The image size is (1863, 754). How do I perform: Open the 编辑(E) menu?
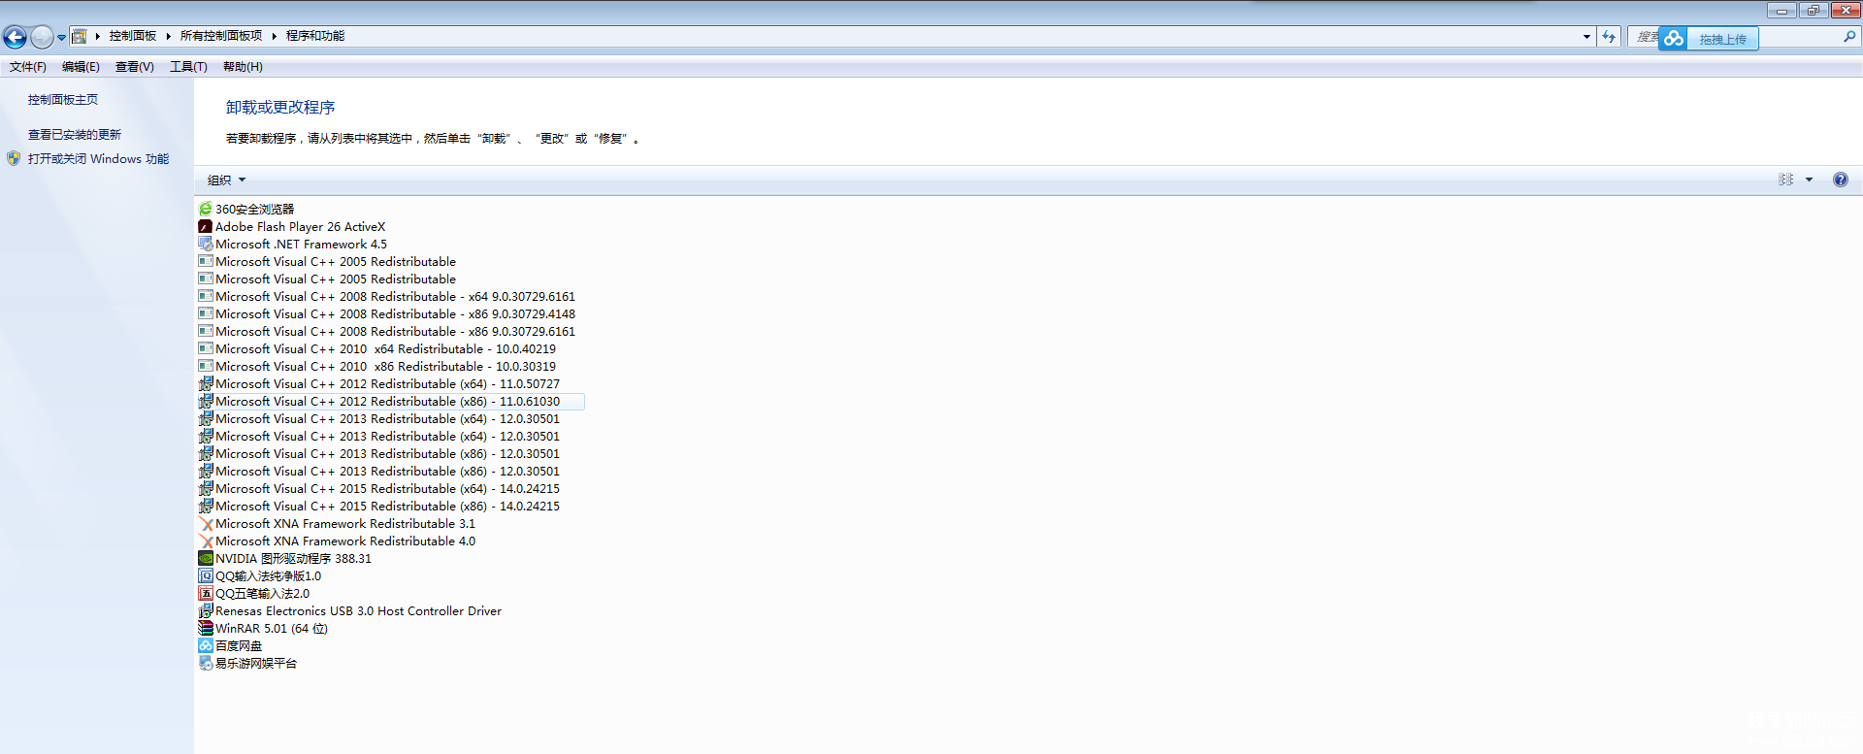pos(81,67)
